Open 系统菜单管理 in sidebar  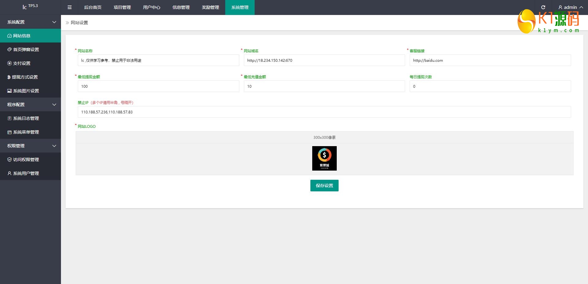click(x=30, y=132)
